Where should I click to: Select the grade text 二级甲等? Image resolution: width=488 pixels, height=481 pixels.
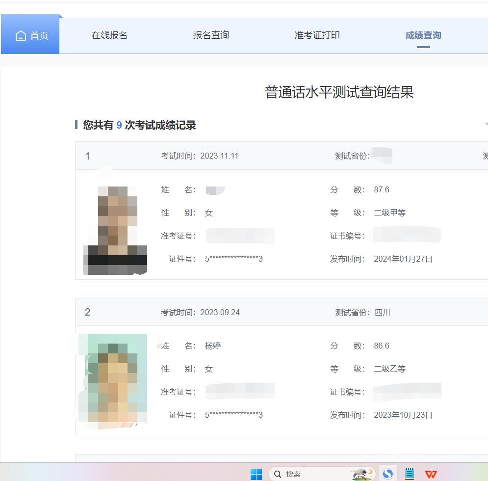[x=389, y=213]
